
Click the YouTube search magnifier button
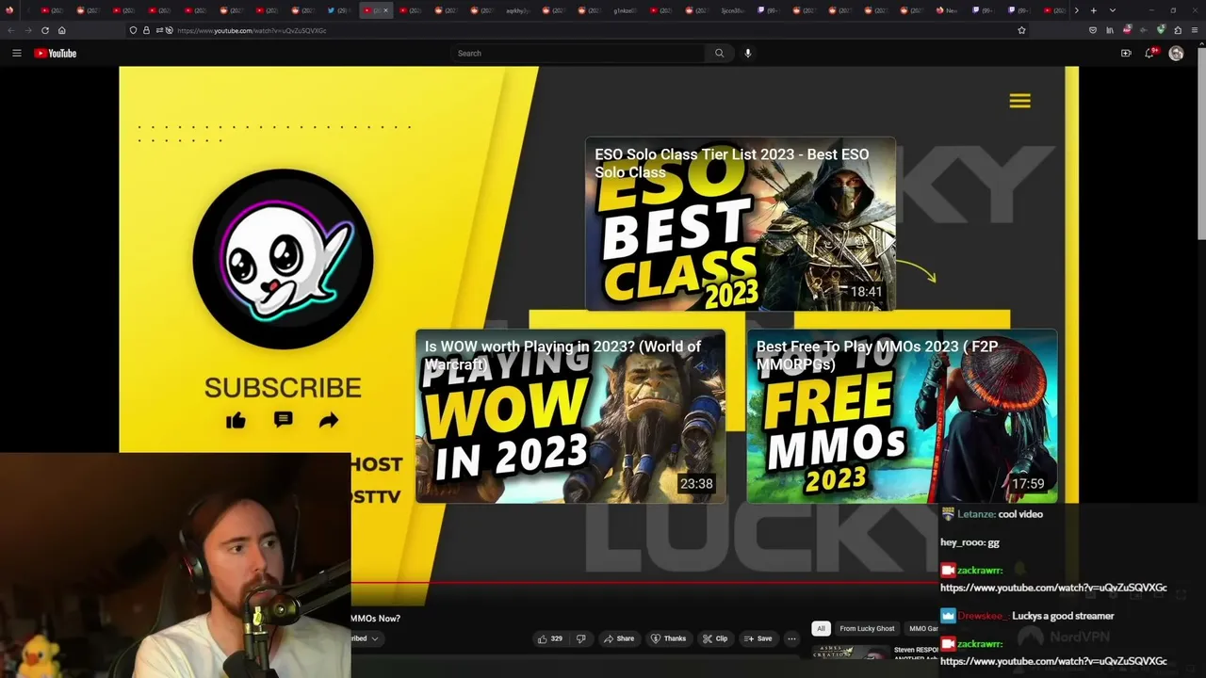pyautogui.click(x=719, y=53)
